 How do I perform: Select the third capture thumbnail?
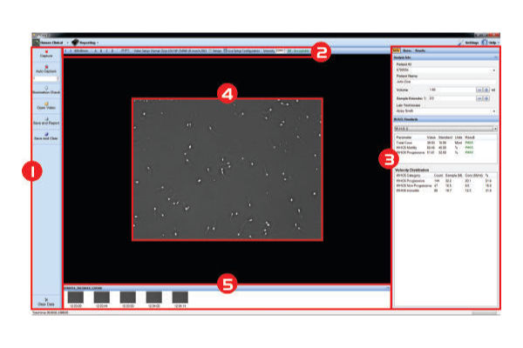(x=128, y=298)
